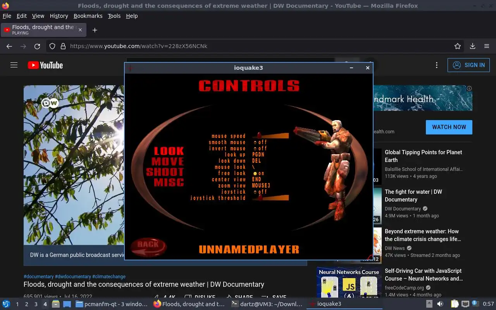
Task: Close the Floods, drought tab
Action: point(80,30)
